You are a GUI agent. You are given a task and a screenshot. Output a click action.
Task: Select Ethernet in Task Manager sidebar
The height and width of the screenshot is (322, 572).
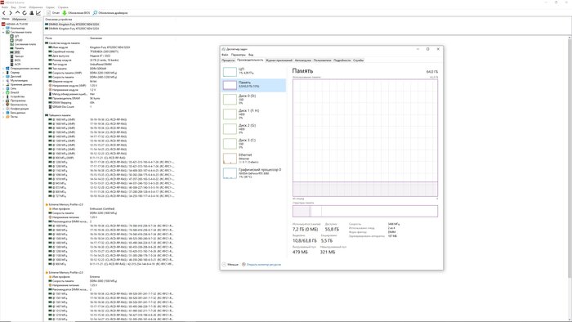[254, 159]
